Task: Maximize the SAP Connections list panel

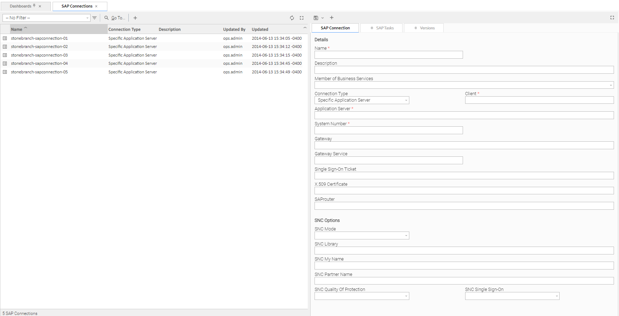Action: tap(302, 18)
